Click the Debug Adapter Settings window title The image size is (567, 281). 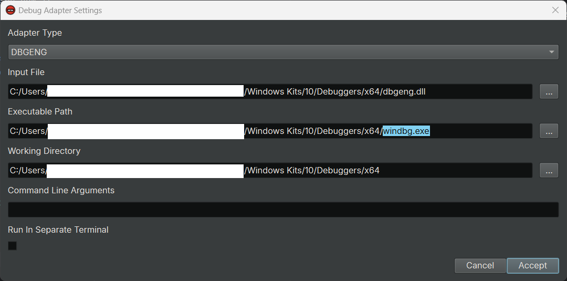click(x=60, y=11)
